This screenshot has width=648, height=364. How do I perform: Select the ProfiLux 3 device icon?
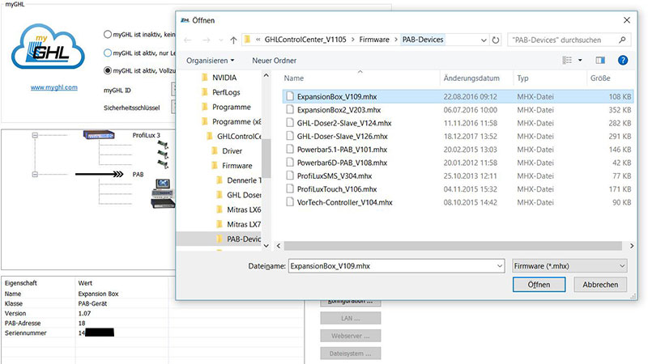click(99, 135)
